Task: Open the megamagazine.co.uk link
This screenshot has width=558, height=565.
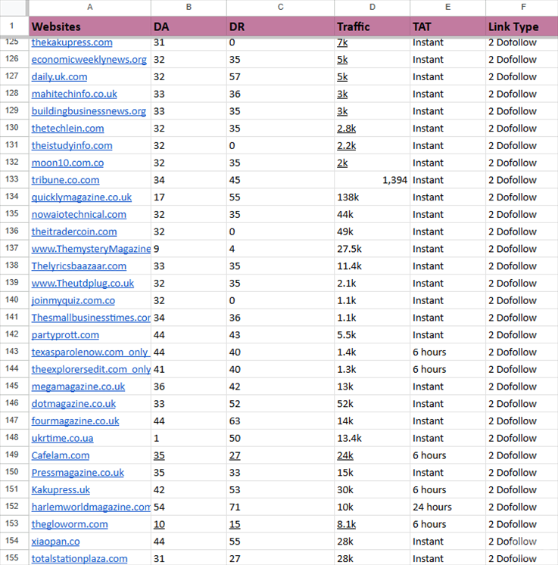Action: [x=78, y=386]
